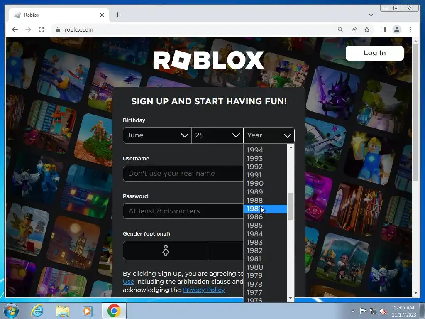Open the Action Center flag icon
The height and width of the screenshot is (319, 425).
(x=363, y=311)
